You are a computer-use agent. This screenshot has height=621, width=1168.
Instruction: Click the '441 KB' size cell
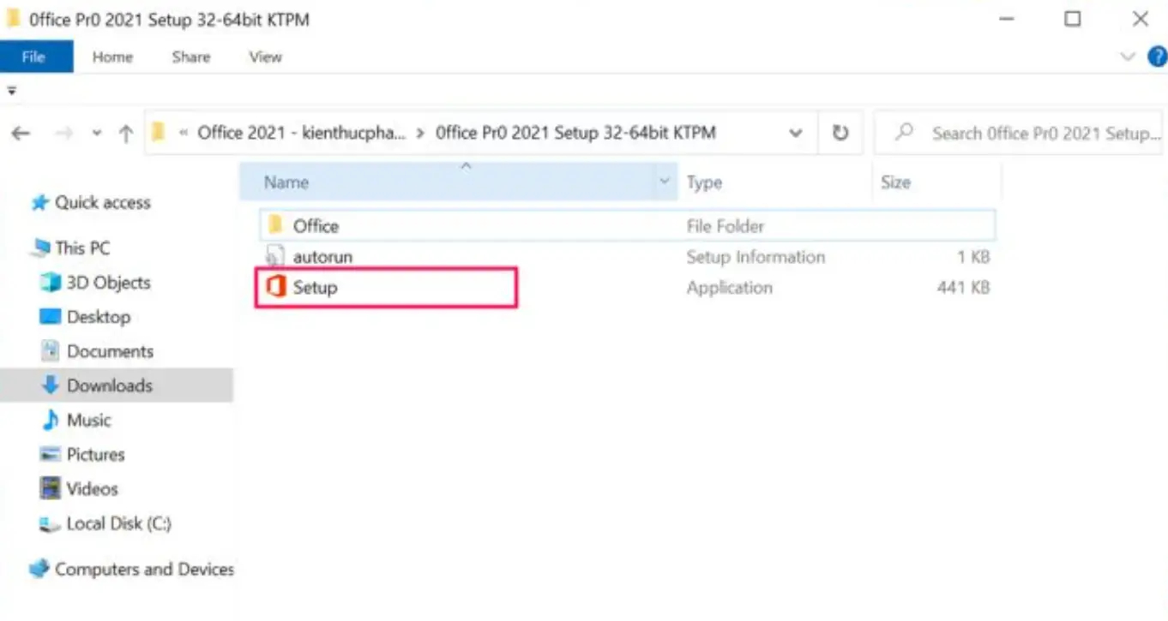coord(963,287)
